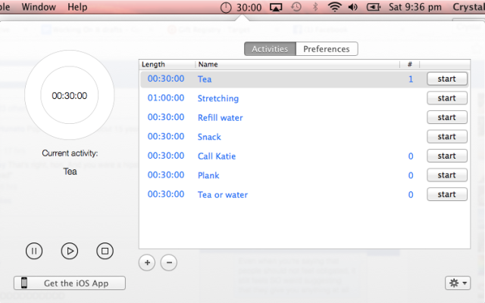The width and height of the screenshot is (485, 303).
Task: Click the 01:00:00 length of Stretching
Action: 166,97
